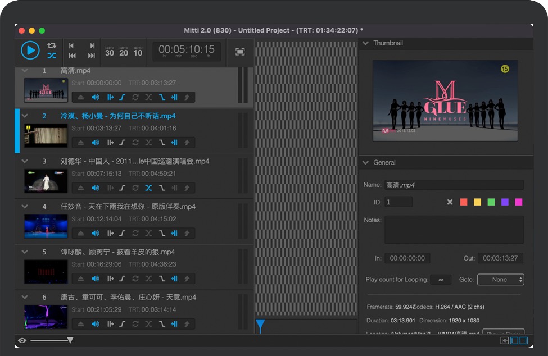Viewport: 548px width, 356px height.
Task: Toggle the loop icon on cue 4
Action: [135, 233]
